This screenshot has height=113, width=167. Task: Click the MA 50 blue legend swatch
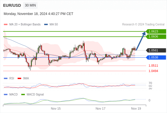click(46, 25)
